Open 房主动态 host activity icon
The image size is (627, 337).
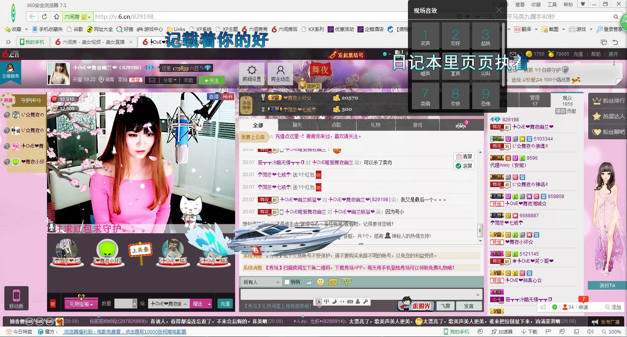tap(280, 74)
